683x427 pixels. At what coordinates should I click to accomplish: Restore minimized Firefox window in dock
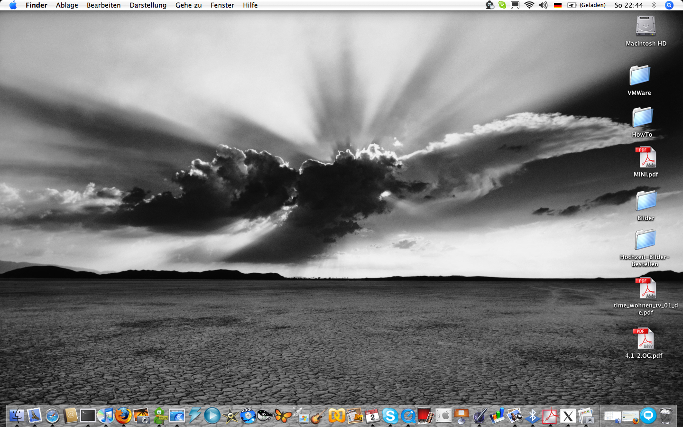pos(630,416)
